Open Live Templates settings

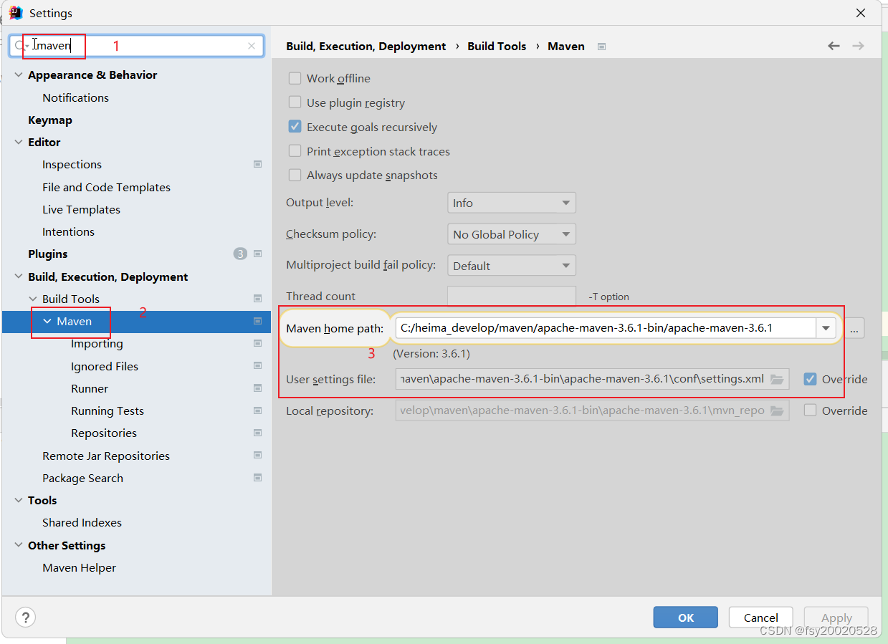(x=81, y=209)
